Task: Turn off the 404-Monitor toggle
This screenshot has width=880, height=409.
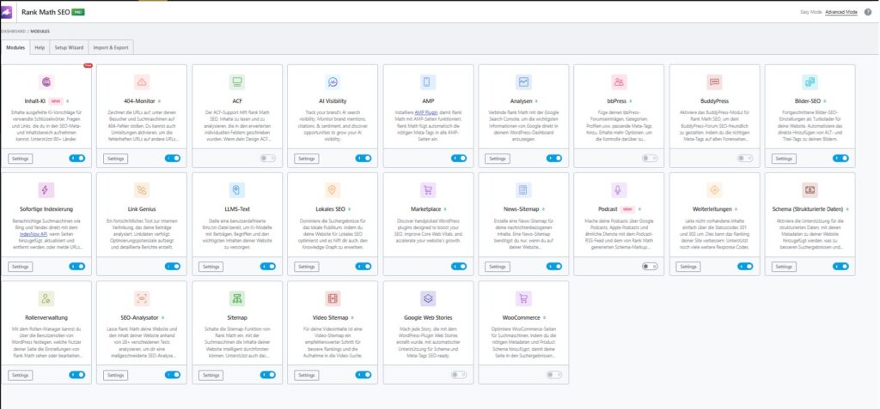Action: coord(172,159)
